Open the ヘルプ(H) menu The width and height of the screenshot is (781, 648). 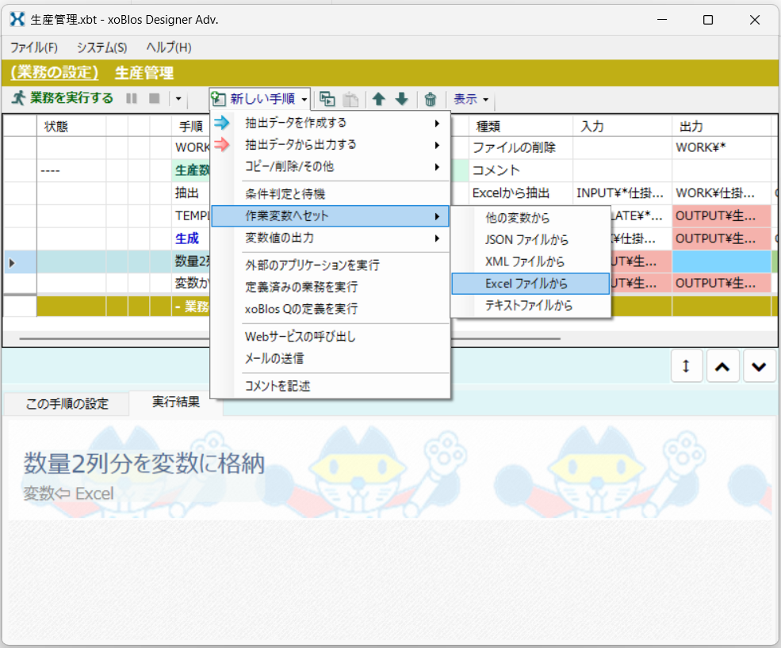(x=169, y=48)
